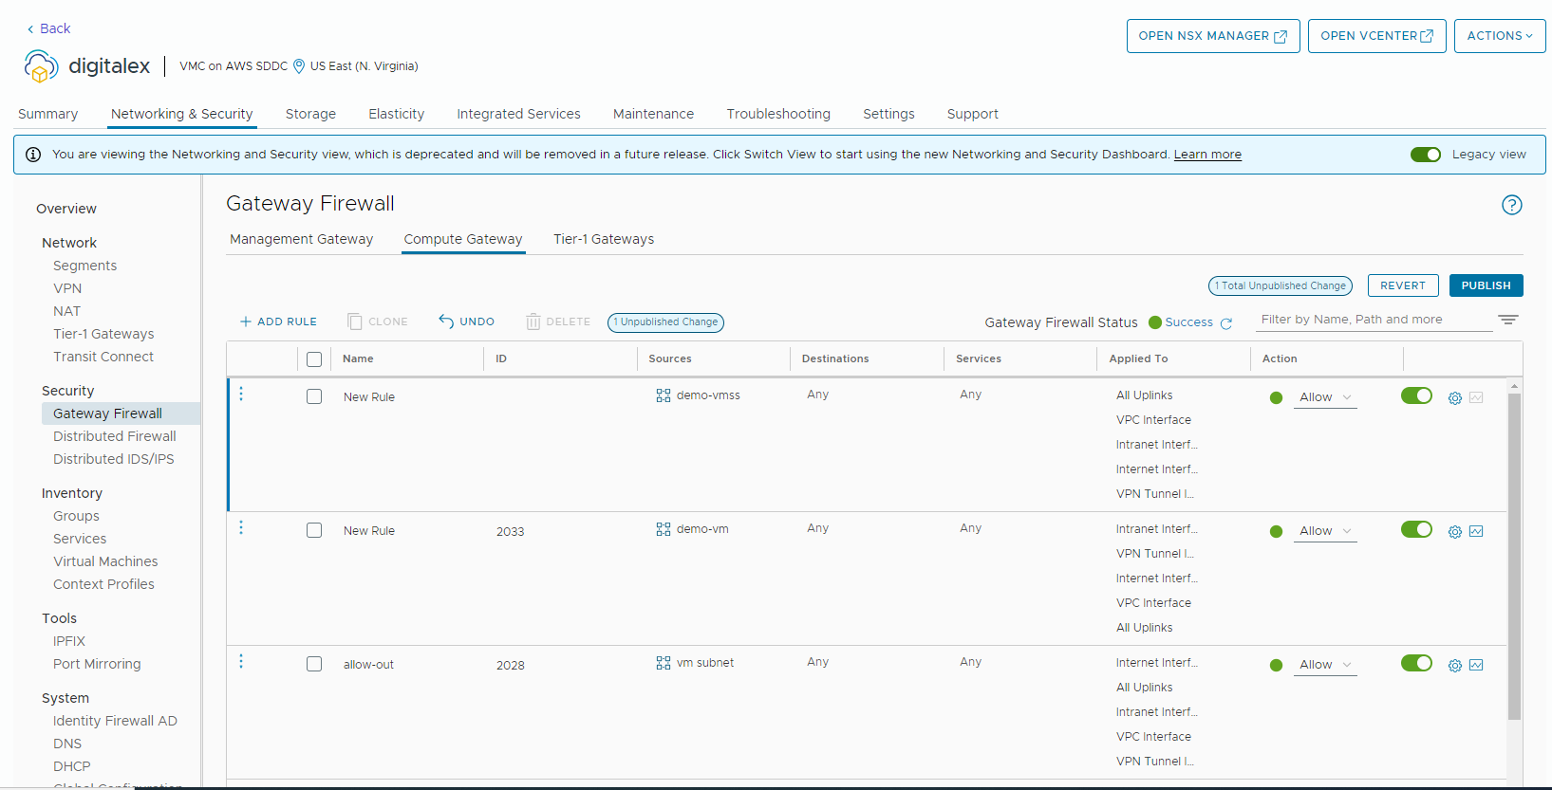Toggle off the rule 2033 enable switch
The height and width of the screenshot is (790, 1552).
pos(1416,529)
